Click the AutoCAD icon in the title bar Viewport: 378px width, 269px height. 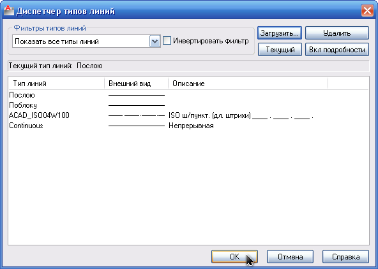click(9, 11)
